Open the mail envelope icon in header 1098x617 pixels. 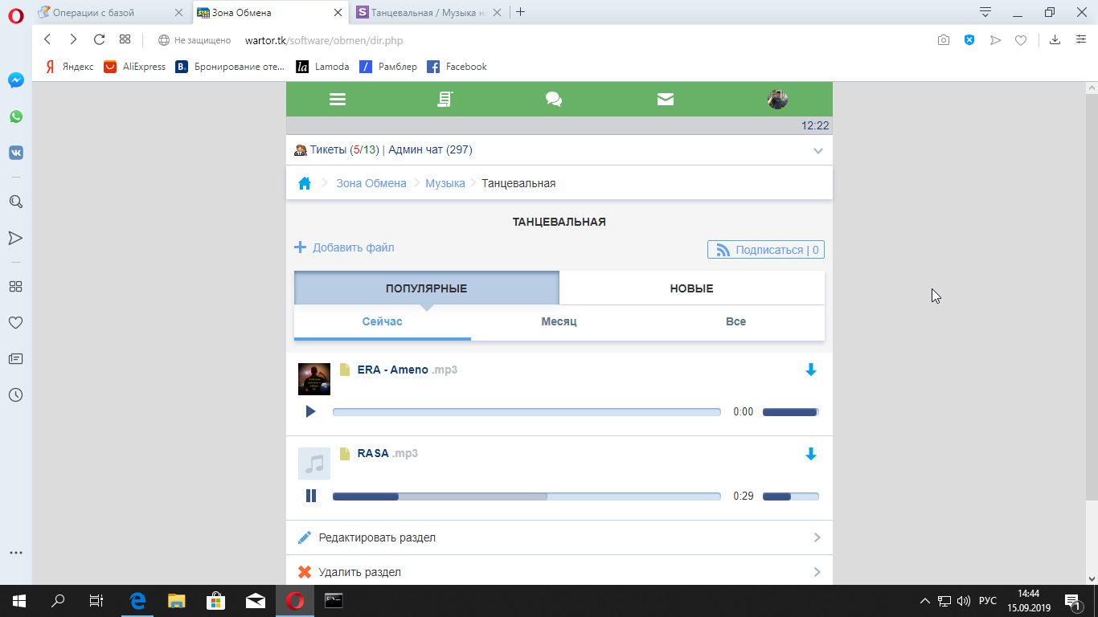tap(665, 99)
